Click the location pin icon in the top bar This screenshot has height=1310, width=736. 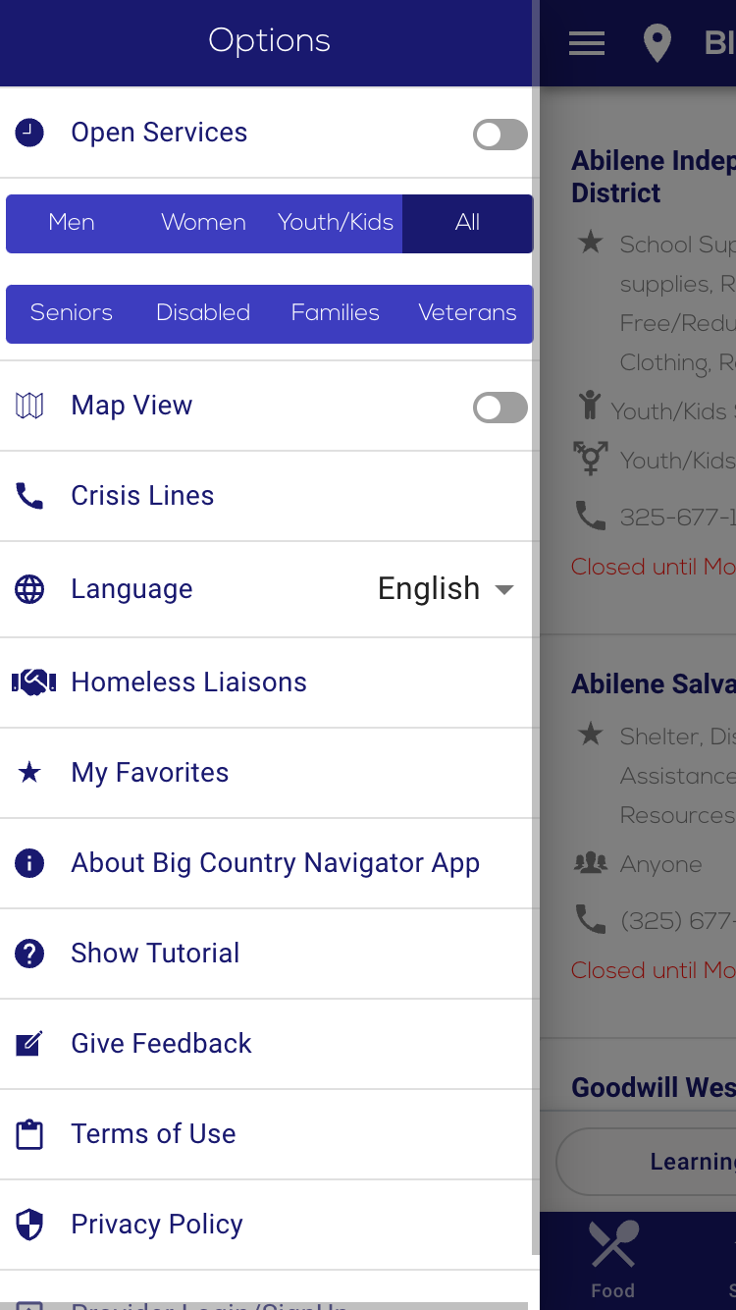coord(657,42)
